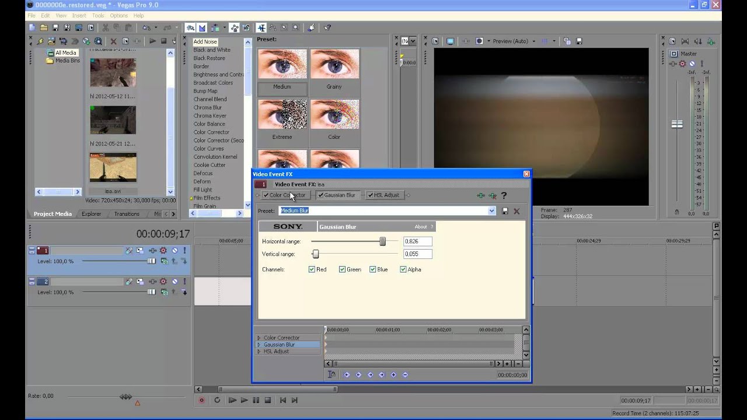Delete preset using the X beside save
Viewport: 747px width, 420px height.
pos(516,211)
